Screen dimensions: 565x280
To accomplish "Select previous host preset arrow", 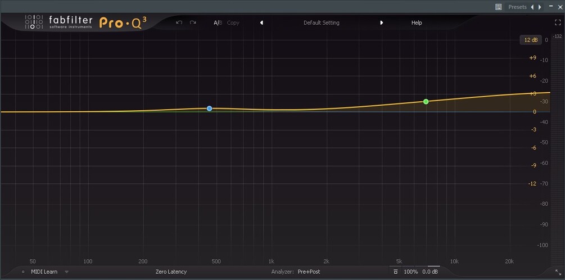I will tap(532, 7).
